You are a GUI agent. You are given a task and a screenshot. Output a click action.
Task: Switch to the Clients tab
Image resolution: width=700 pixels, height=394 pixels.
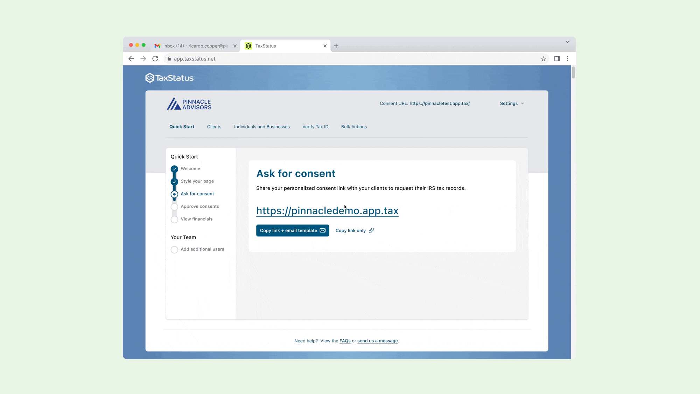pos(214,127)
